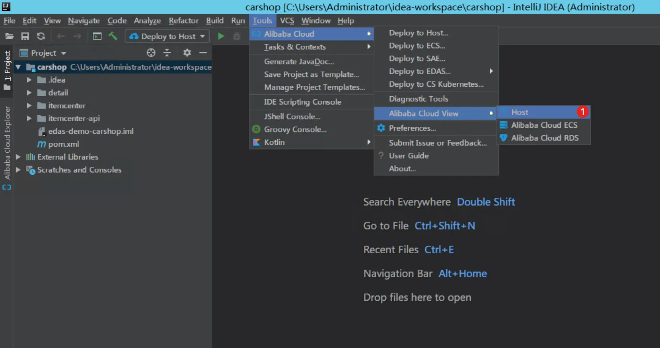The height and width of the screenshot is (348, 660).
Task: Open Alibaba Cloud Explorer side tab
Action: [x=7, y=143]
